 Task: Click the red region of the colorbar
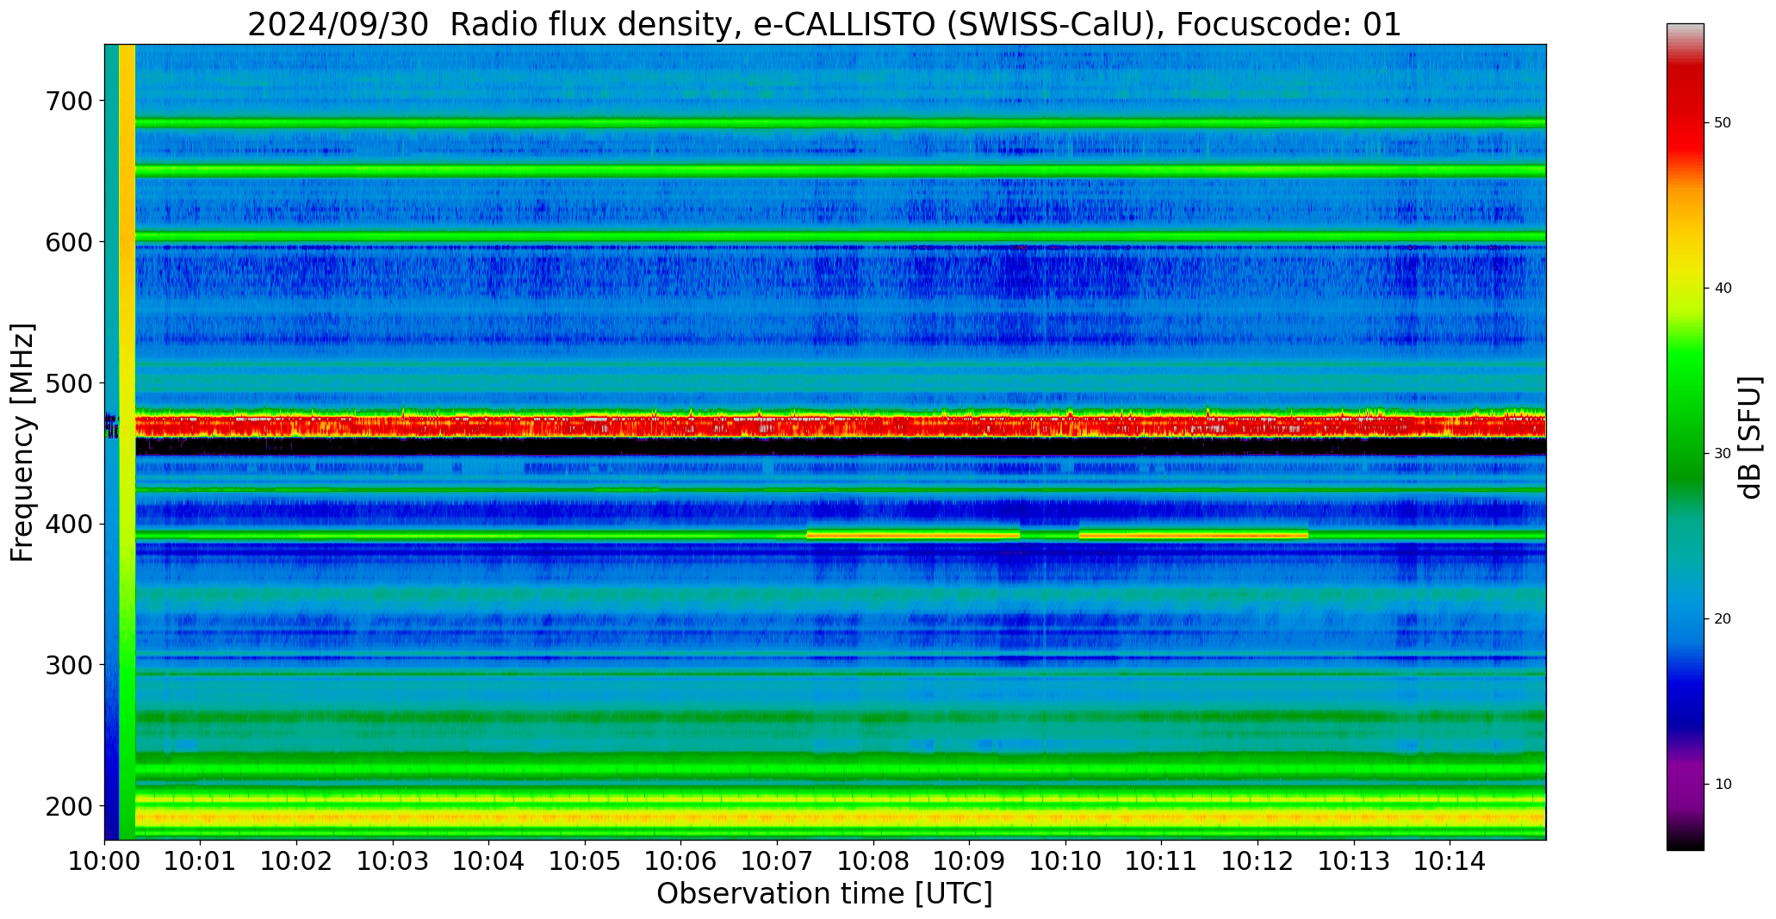(x=1685, y=112)
